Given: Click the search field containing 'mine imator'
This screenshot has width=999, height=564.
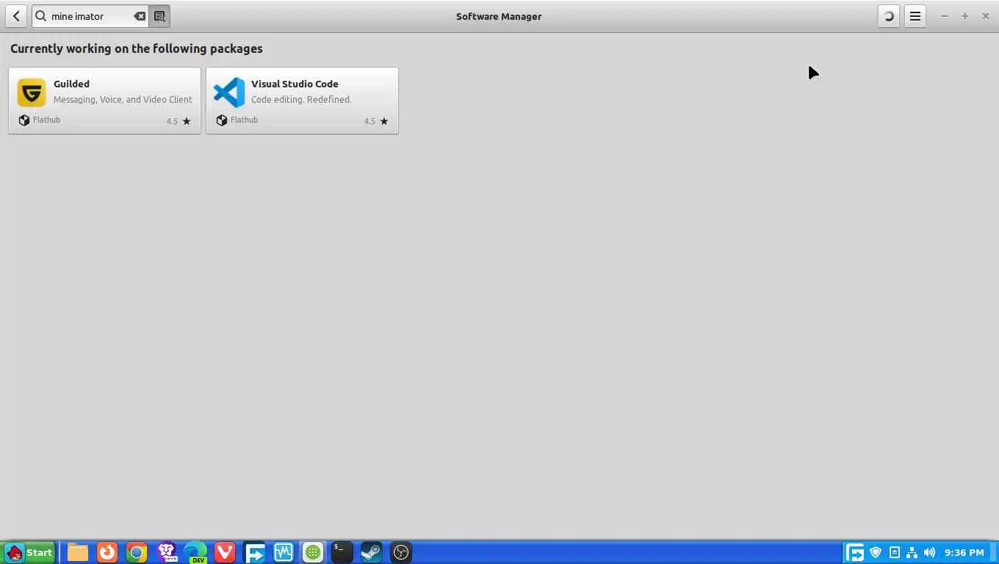Looking at the screenshot, I should pyautogui.click(x=90, y=16).
